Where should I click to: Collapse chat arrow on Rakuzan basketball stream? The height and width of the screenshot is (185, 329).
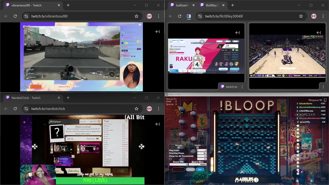tap(237, 33)
